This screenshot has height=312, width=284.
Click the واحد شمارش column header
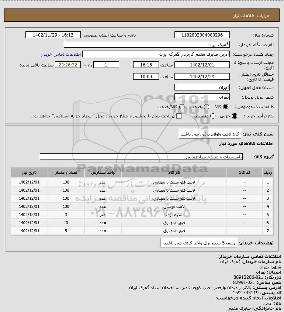[x=103, y=173]
